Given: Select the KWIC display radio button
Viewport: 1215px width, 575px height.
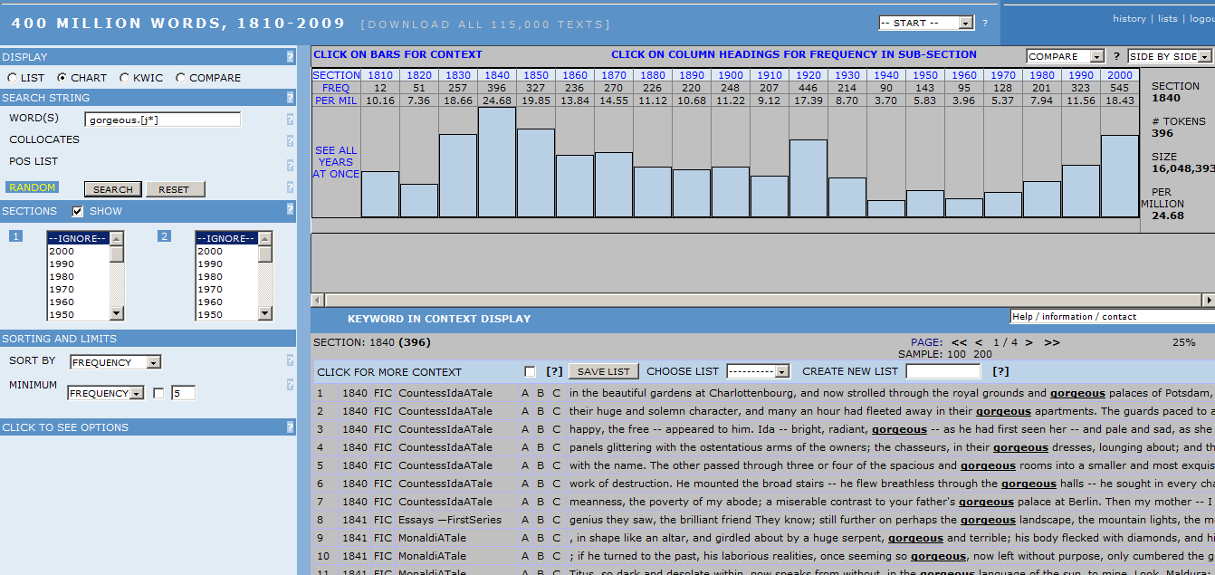Looking at the screenshot, I should 124,78.
